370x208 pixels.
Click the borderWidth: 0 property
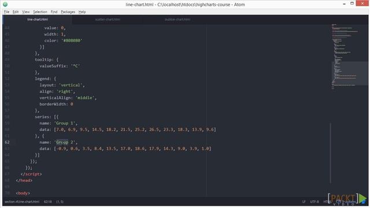(56, 104)
